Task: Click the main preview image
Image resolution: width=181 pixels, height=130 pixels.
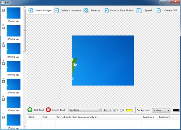Action: tap(103, 61)
